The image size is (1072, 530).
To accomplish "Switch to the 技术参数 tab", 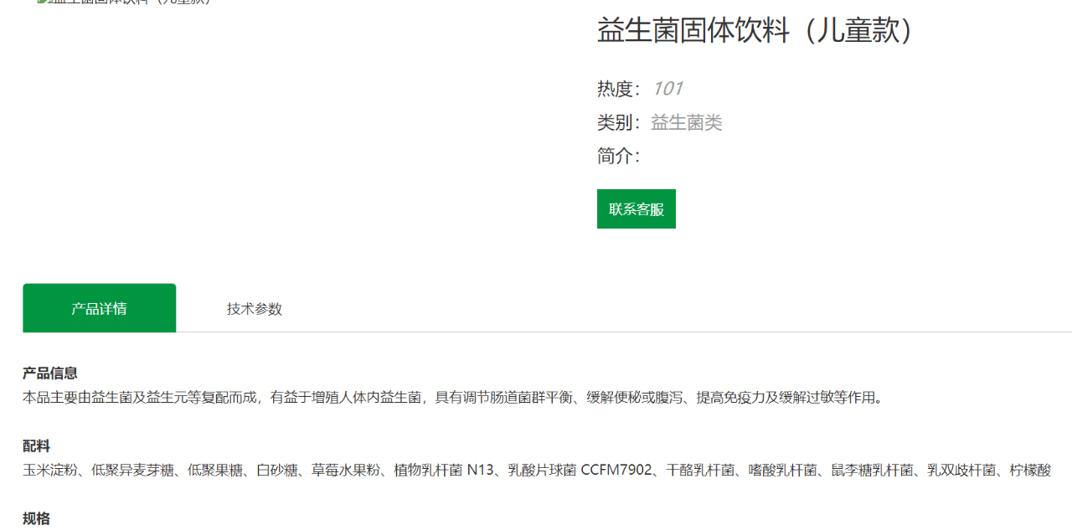I will 254,309.
